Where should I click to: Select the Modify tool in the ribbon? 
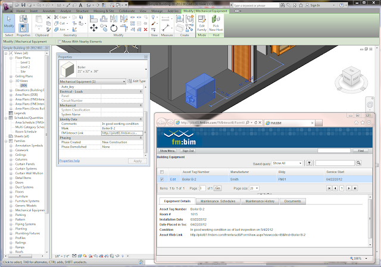[8, 25]
